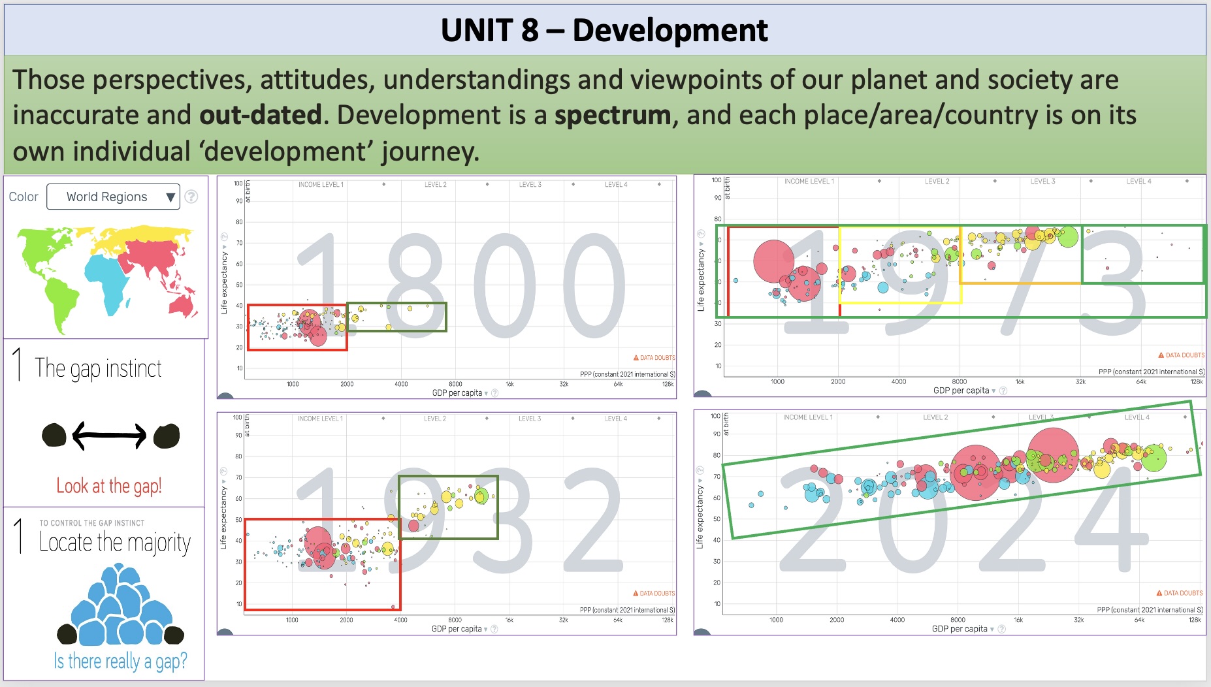The image size is (1211, 687).
Task: Click the help icon beside World Regions
Action: (191, 197)
